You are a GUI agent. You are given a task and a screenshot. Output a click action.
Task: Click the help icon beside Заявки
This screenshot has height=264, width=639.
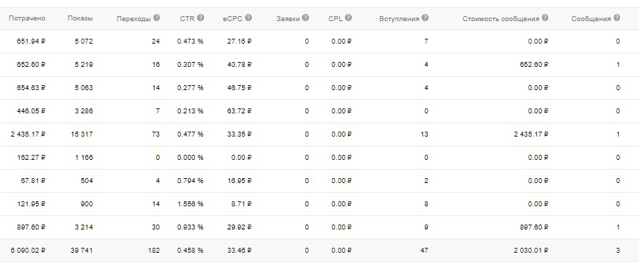pyautogui.click(x=305, y=18)
